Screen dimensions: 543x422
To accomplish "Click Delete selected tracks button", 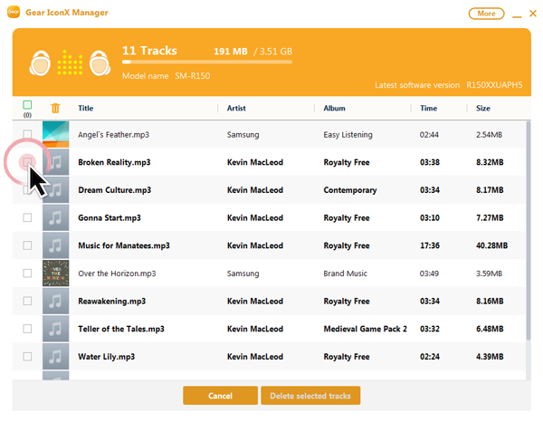I will 310,396.
